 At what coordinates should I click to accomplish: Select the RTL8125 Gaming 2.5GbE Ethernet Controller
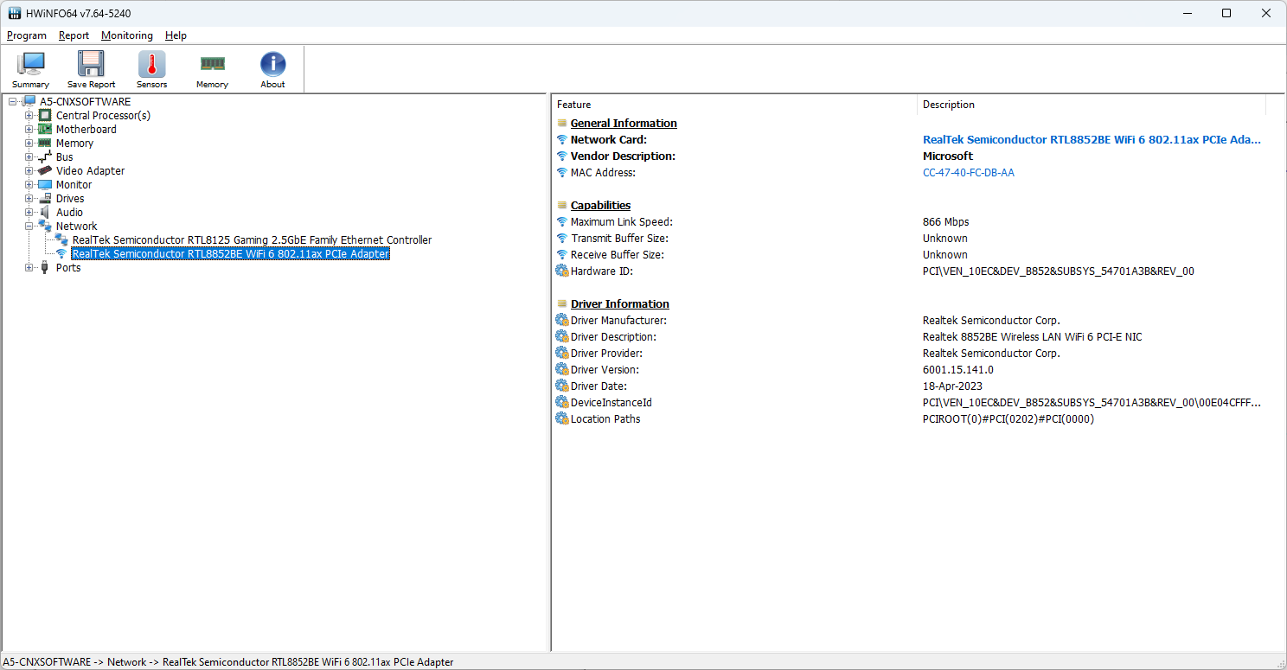tap(252, 240)
